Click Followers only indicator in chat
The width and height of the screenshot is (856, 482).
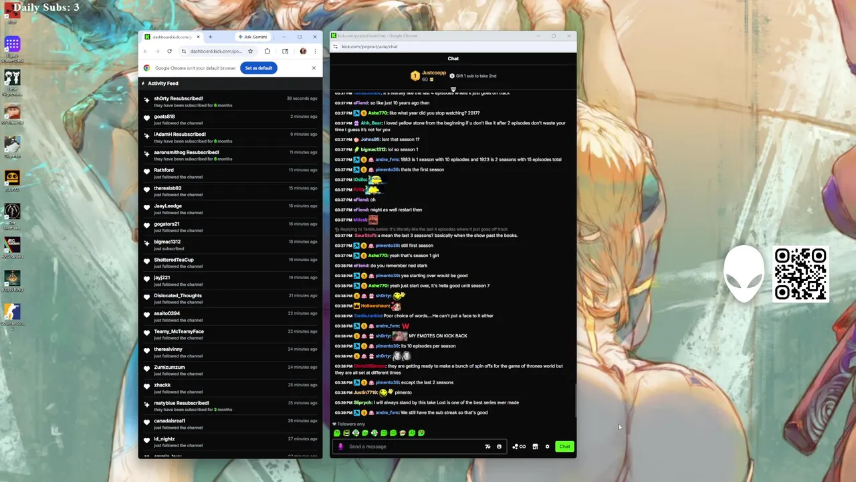coord(348,424)
